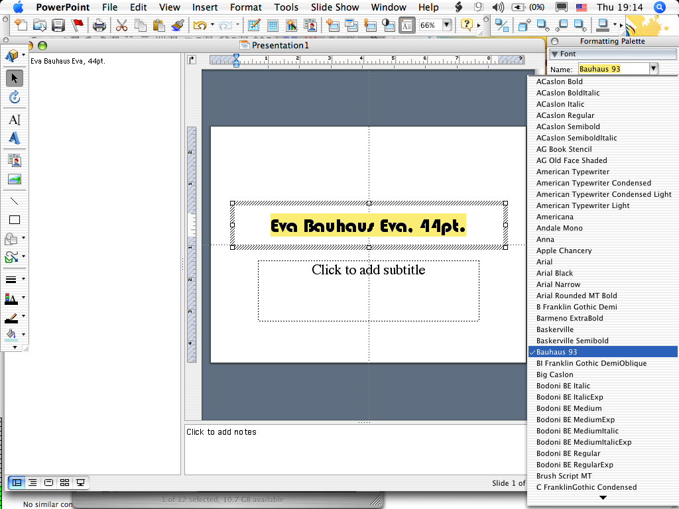Open the Tools menu

pyautogui.click(x=286, y=7)
